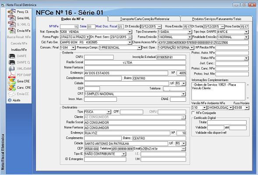This screenshot has height=175, width=258.
Task: Click Nº Recibo NFe field
Action: 232,48
